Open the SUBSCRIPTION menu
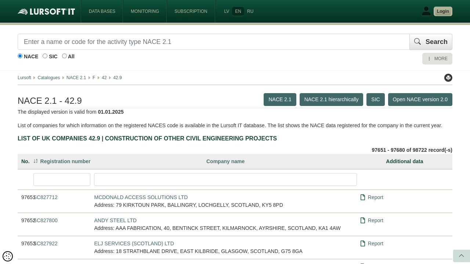The height and width of the screenshot is (264, 470). click(x=191, y=11)
